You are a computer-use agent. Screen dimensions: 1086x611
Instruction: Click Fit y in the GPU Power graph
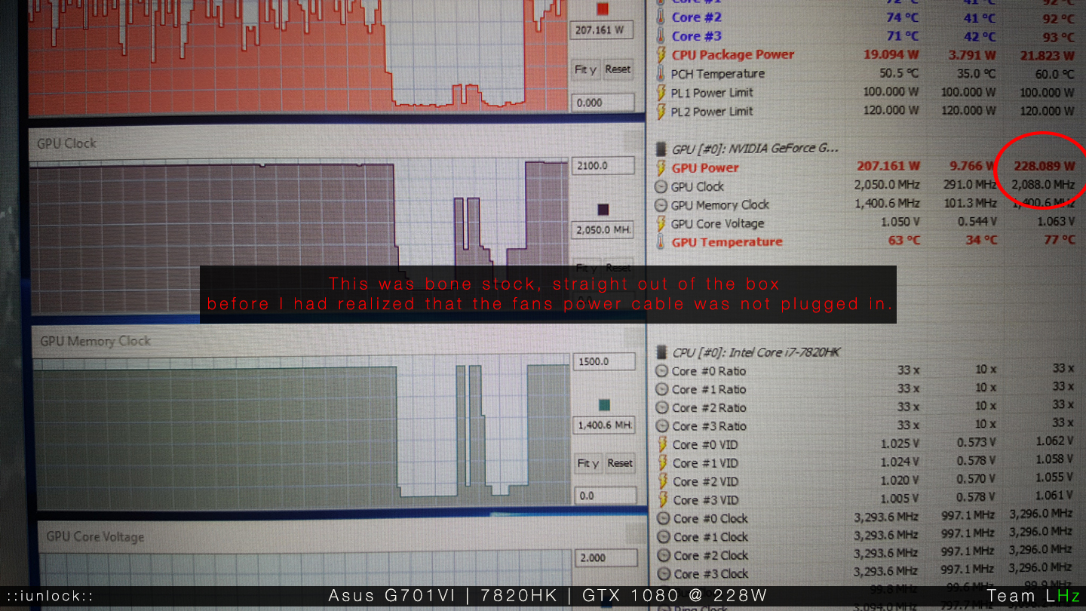point(586,69)
